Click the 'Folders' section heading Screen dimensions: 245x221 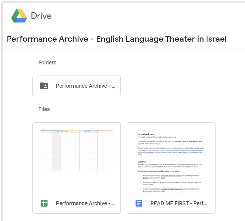(x=47, y=62)
